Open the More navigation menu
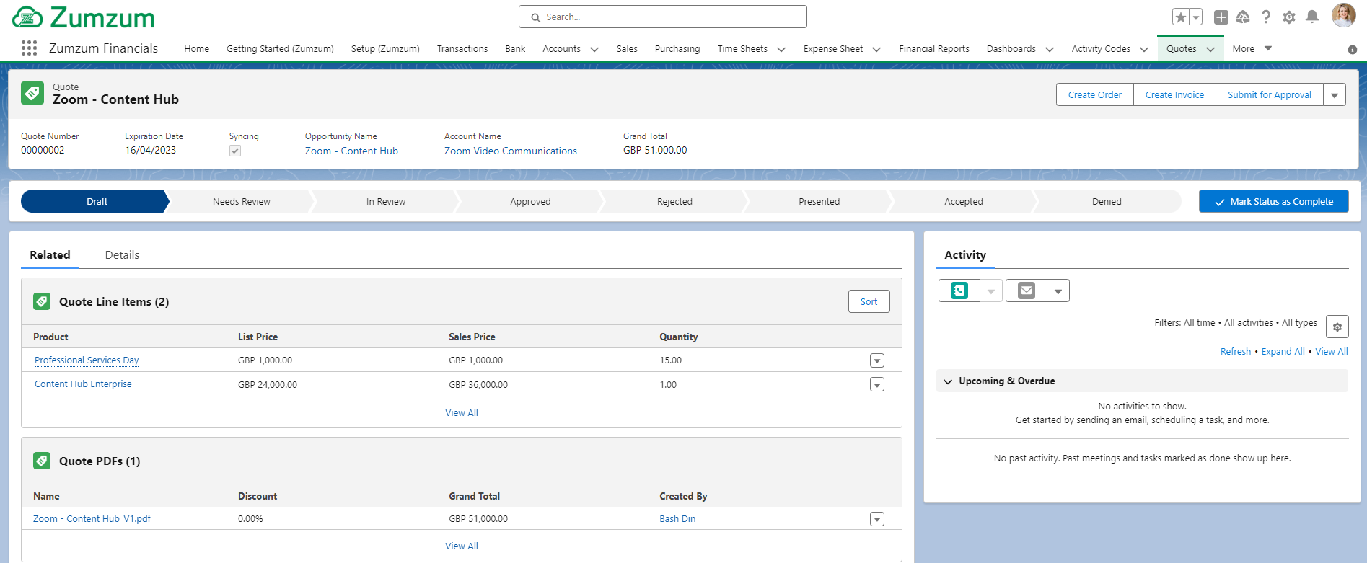 1252,48
